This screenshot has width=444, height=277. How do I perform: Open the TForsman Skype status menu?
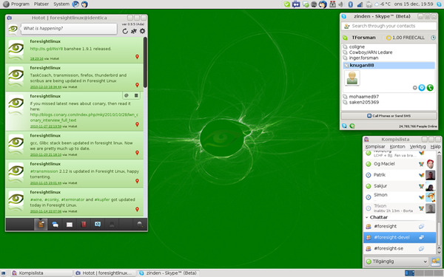tap(345, 38)
